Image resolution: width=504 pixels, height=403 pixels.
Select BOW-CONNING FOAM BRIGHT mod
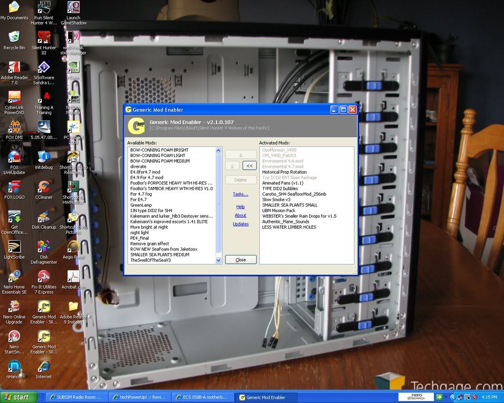coord(159,150)
